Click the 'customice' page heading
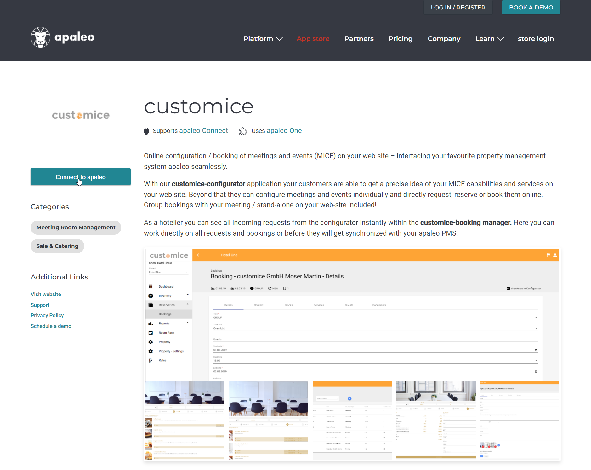Screen dimensions: 591x470 point(199,106)
